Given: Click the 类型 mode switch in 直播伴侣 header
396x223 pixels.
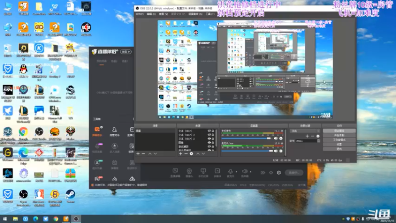Looking at the screenshot, I should tap(126, 52).
